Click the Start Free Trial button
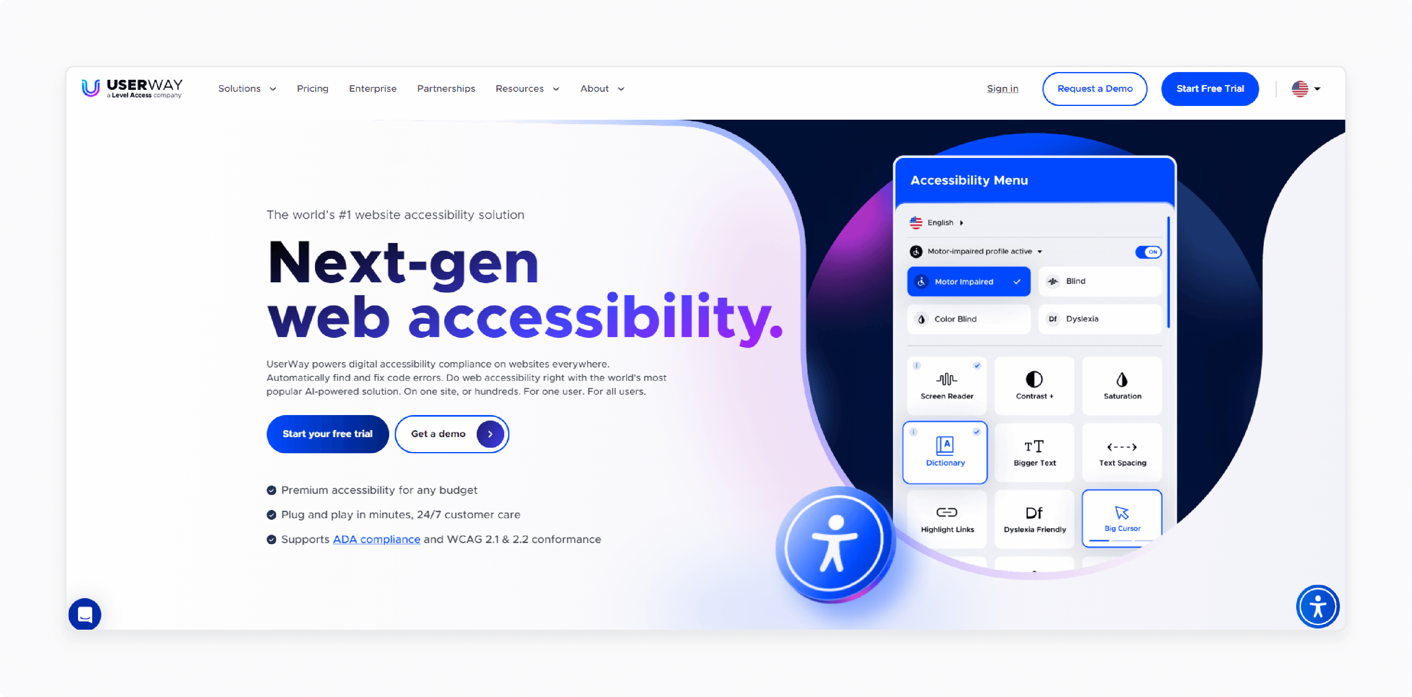Screen dimensions: 1412x697 [1210, 88]
